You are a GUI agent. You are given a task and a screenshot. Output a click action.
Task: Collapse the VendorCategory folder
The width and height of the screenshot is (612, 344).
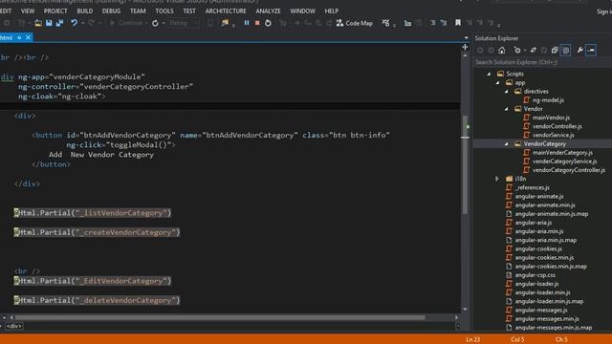coord(507,144)
